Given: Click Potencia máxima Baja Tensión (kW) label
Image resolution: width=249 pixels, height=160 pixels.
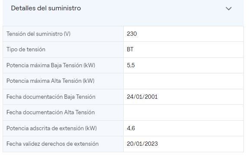Looking at the screenshot, I should pyautogui.click(x=51, y=65).
